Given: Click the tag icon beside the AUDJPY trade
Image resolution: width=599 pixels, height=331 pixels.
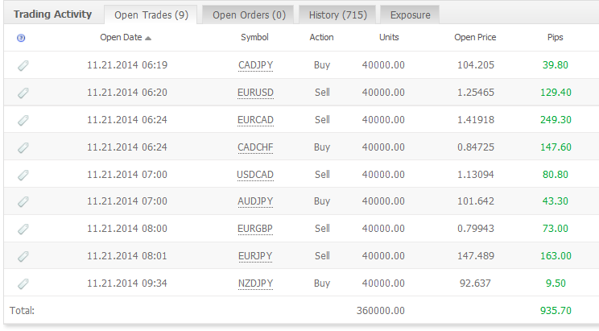Looking at the screenshot, I should (23, 201).
